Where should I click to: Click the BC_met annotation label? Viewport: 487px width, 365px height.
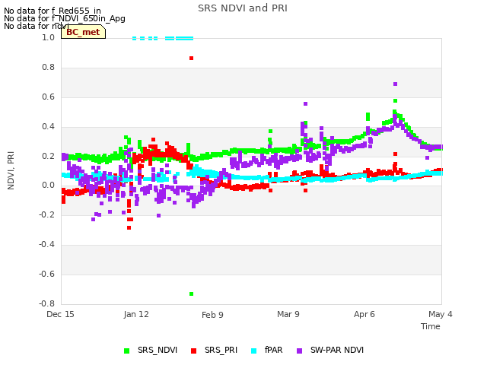click(x=83, y=32)
